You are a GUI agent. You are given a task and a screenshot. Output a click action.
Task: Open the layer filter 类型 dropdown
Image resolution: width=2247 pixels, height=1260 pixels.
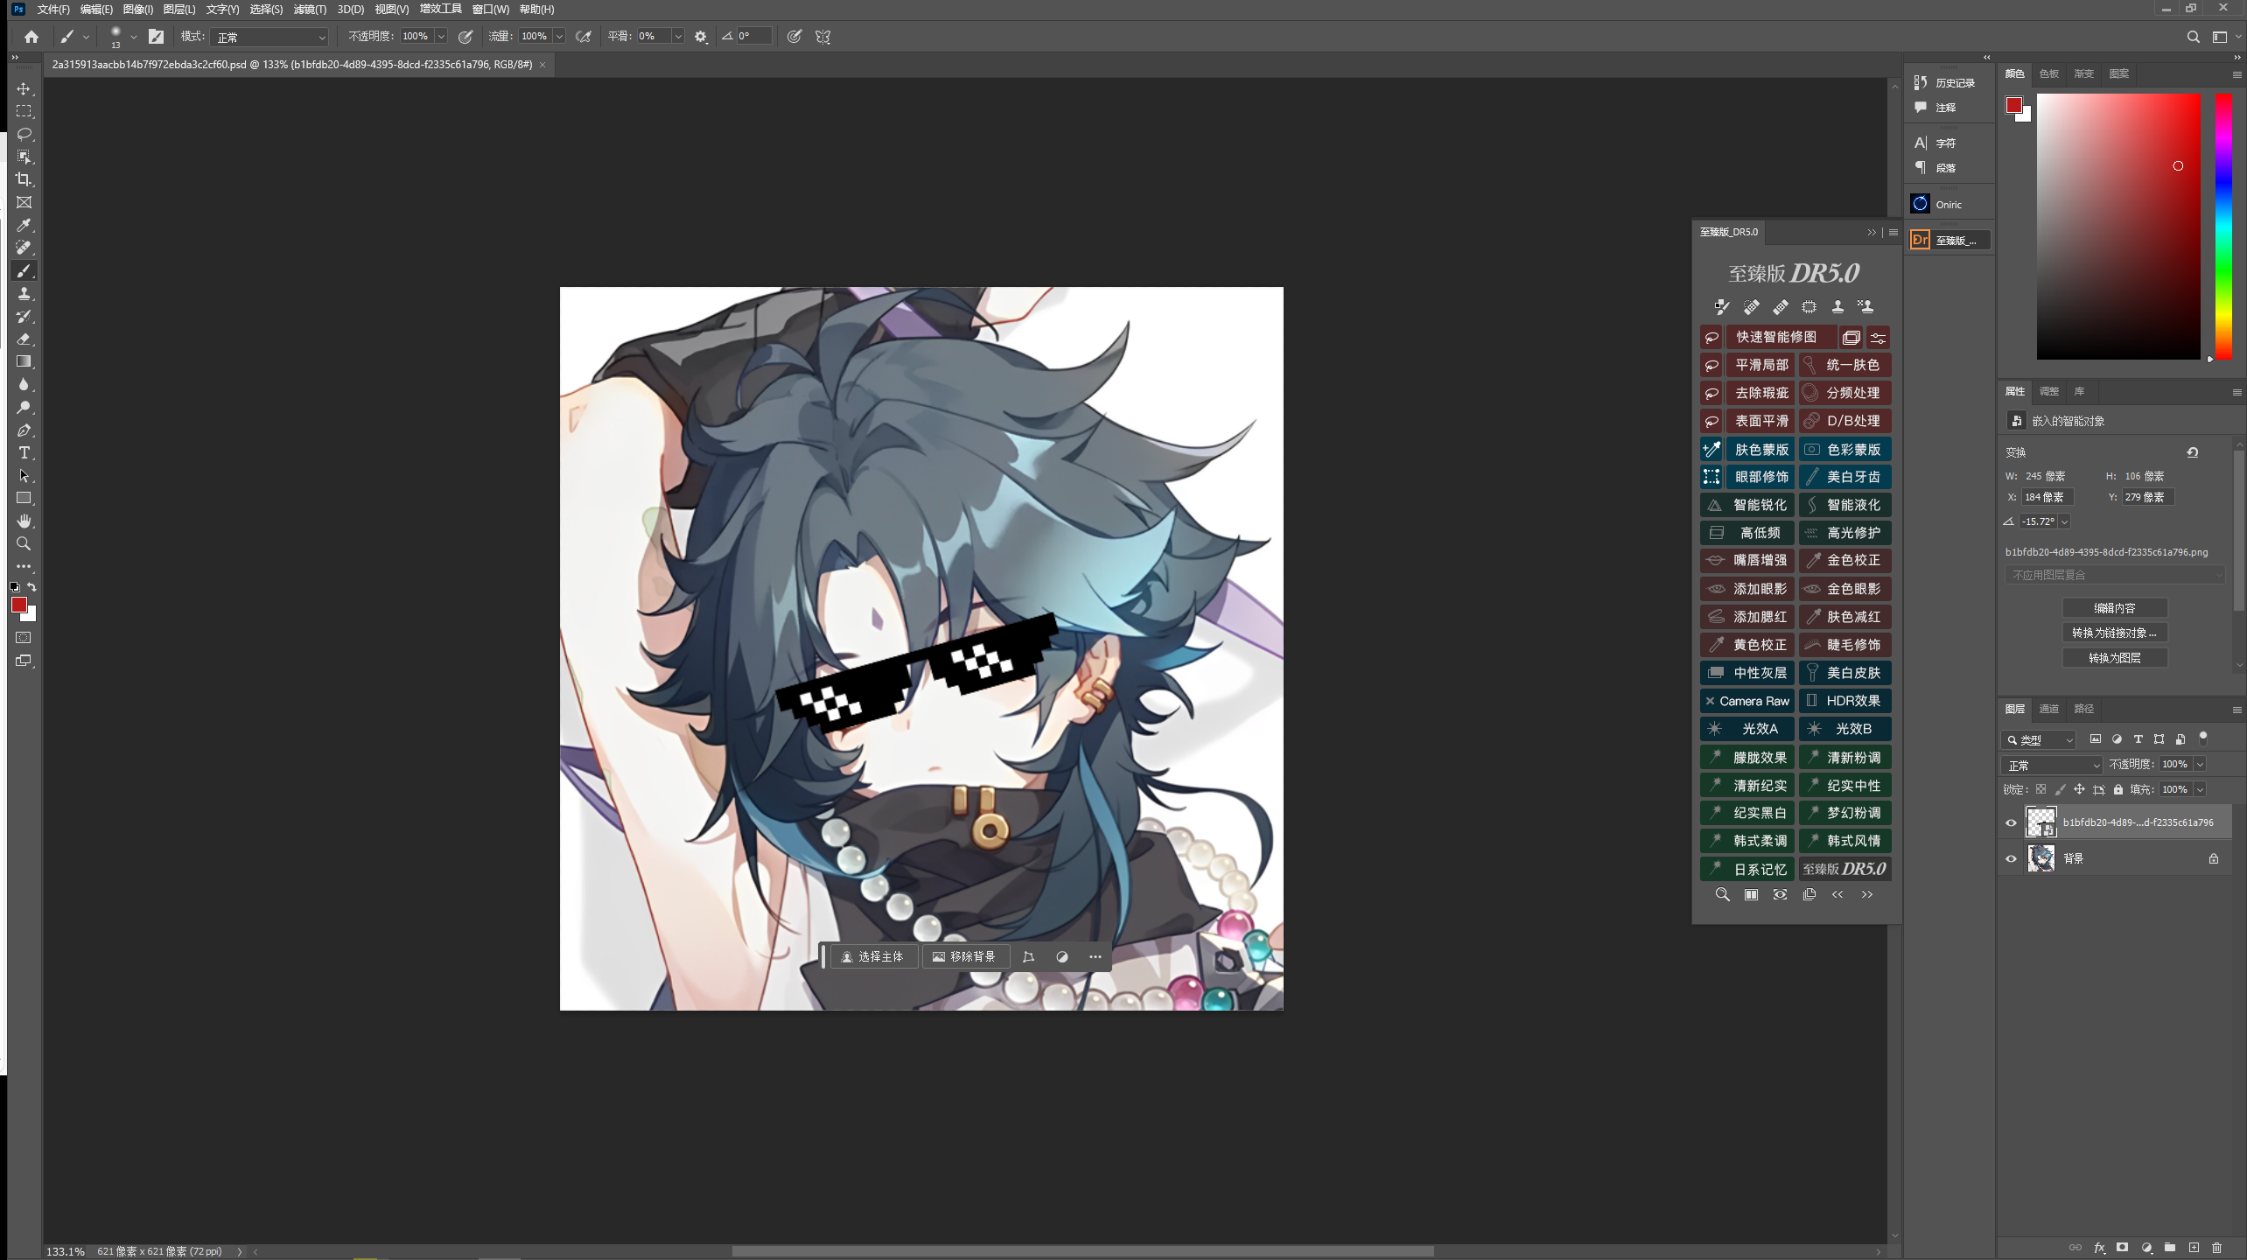tap(2039, 739)
